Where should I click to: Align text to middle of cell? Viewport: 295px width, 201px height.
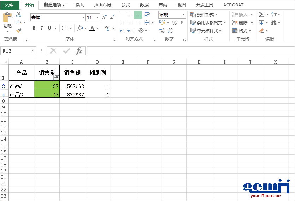[130, 14]
